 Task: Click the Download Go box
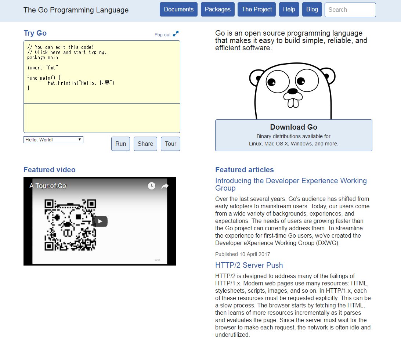coord(294,136)
